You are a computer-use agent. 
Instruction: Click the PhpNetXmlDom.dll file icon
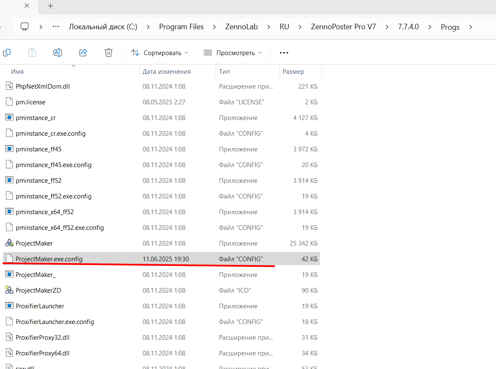coord(9,87)
